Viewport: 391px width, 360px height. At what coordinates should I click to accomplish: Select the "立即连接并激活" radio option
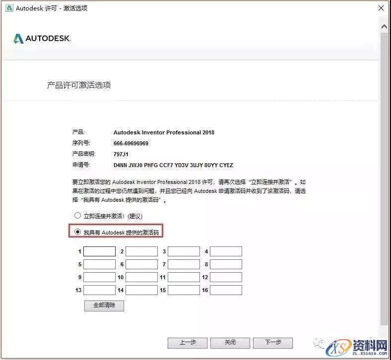[x=77, y=216]
